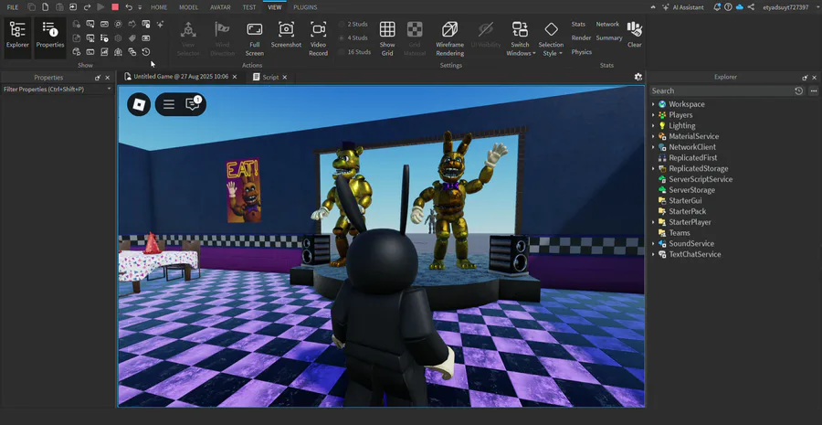Open the notifications bell

pyautogui.click(x=717, y=7)
